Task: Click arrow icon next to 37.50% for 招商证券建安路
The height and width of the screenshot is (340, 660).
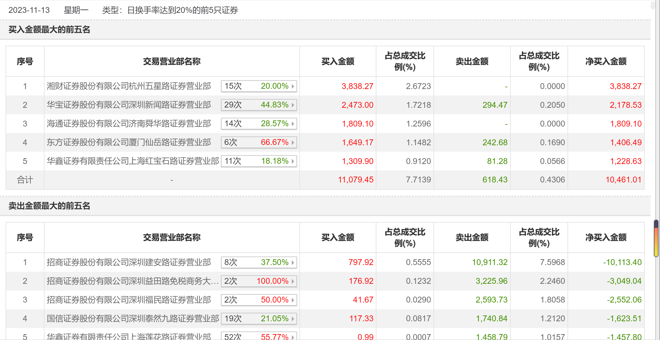Action: [x=293, y=262]
